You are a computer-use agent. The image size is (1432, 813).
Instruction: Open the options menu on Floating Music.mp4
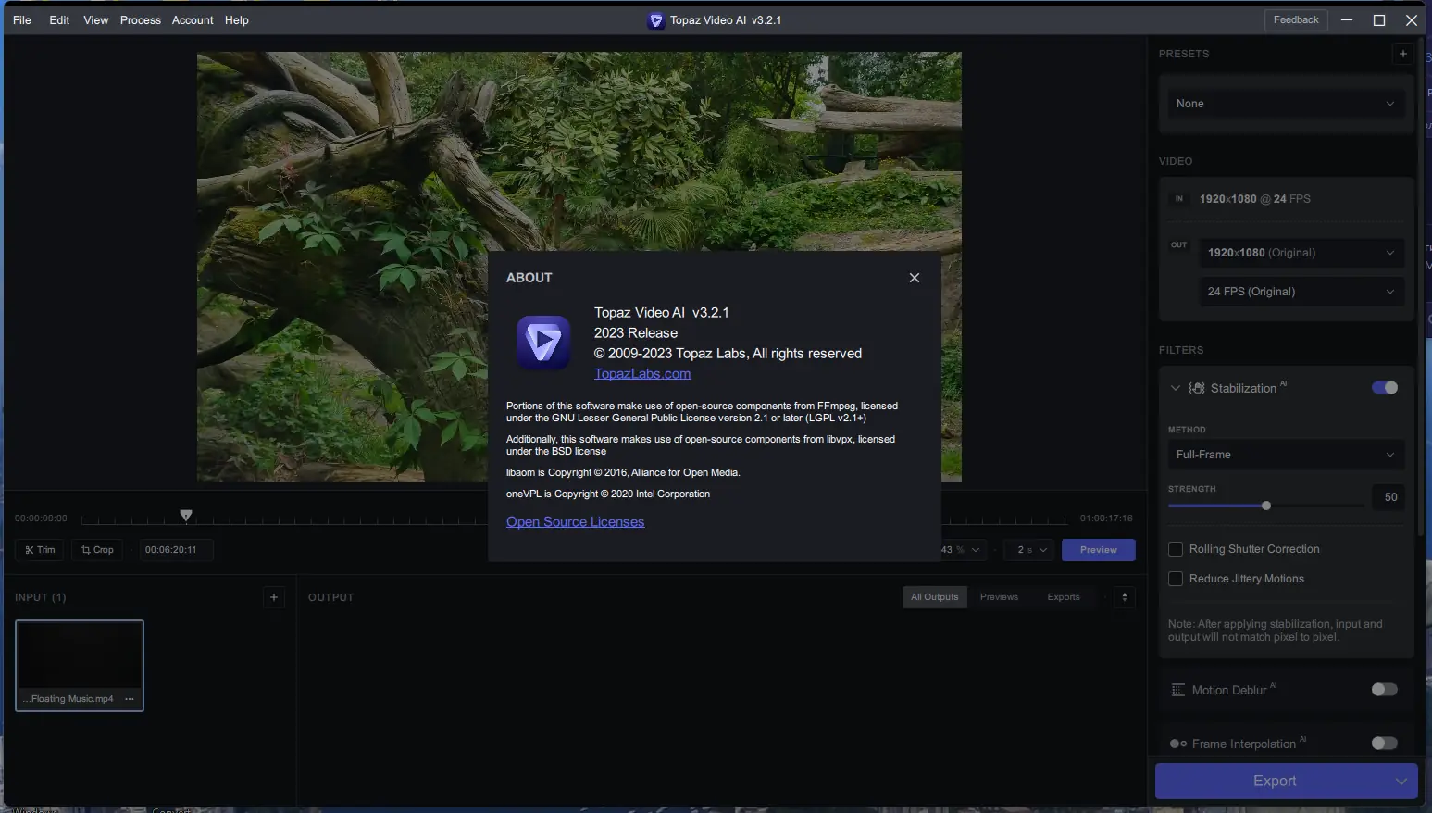click(130, 699)
